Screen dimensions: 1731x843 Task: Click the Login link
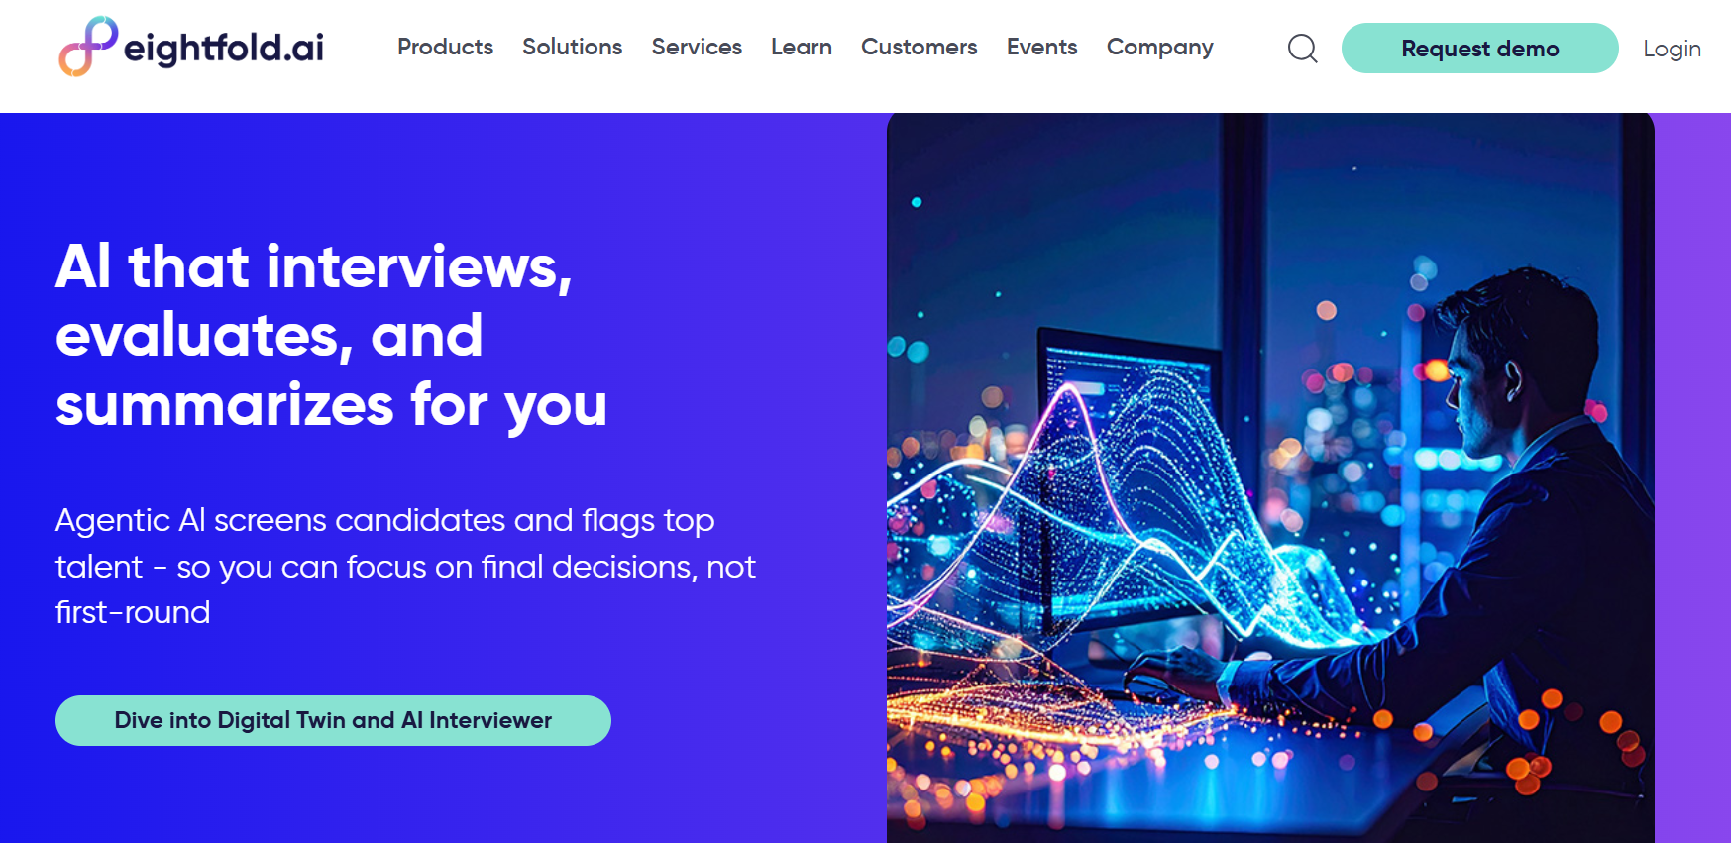[x=1672, y=49]
